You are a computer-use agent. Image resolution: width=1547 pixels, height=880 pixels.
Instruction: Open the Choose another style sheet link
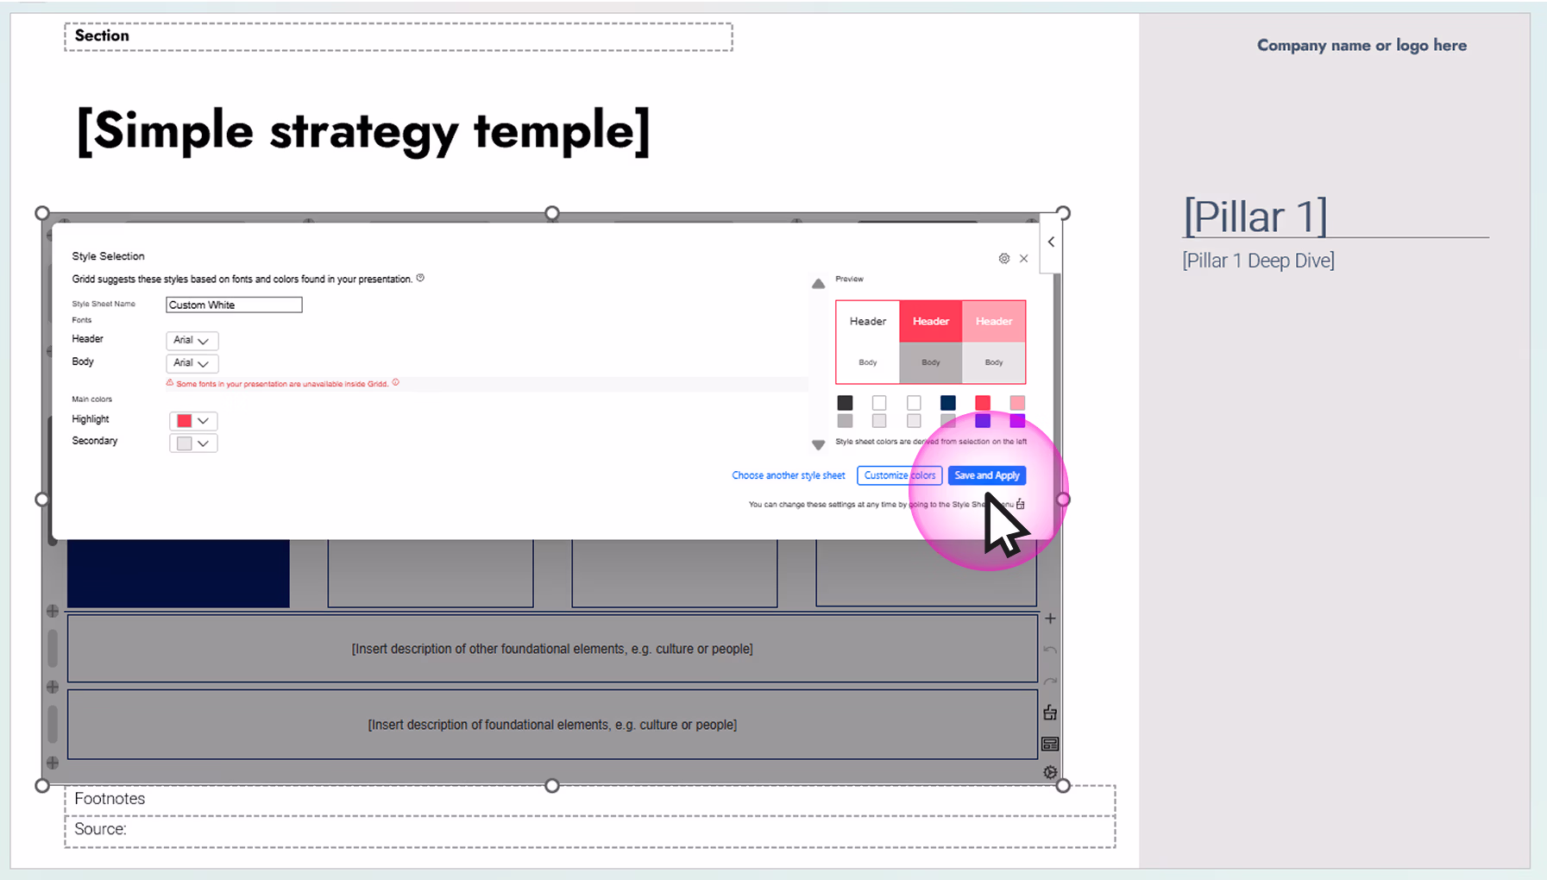(788, 475)
